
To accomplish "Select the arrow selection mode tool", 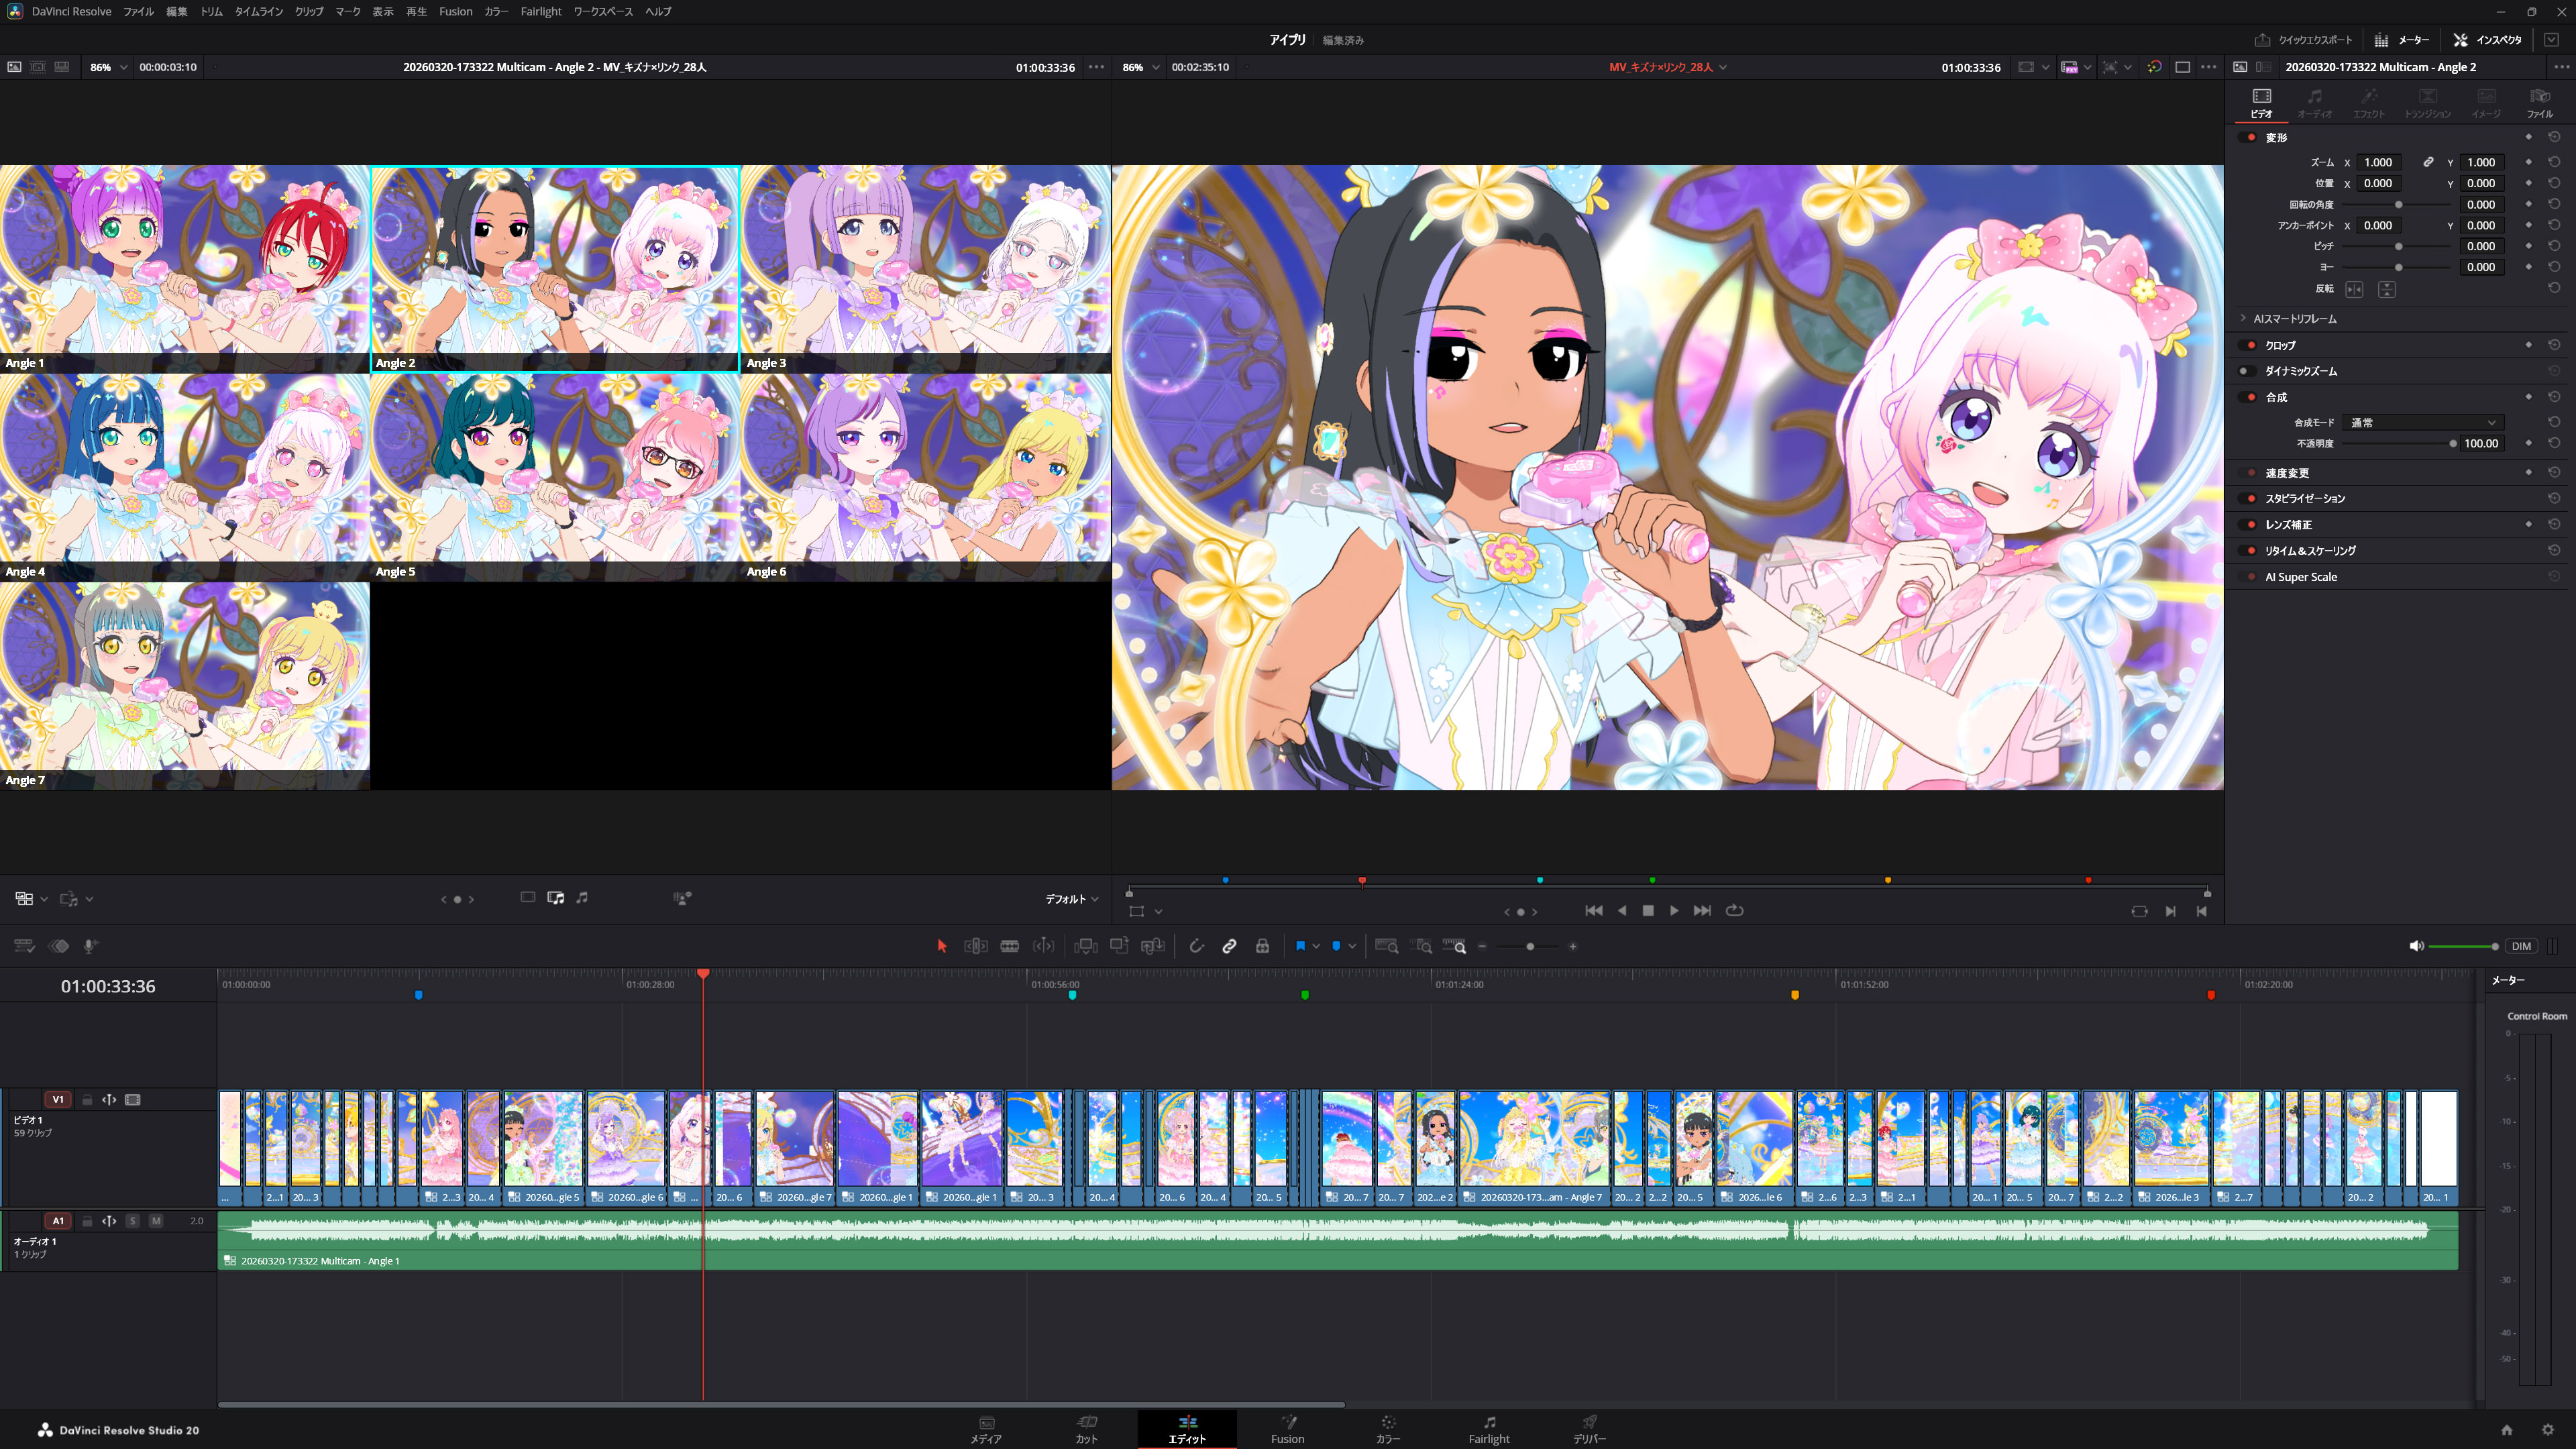I will (x=941, y=946).
